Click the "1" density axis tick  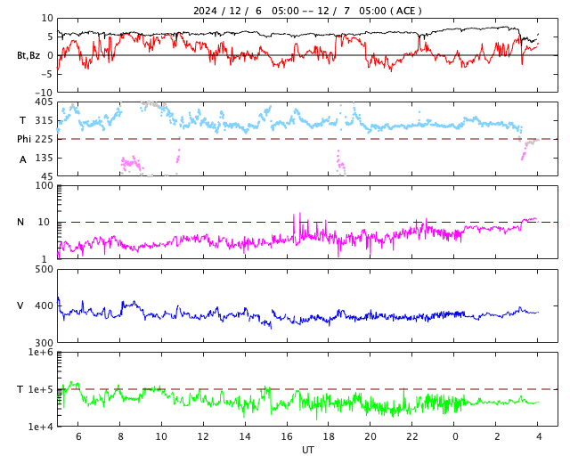pos(45,259)
